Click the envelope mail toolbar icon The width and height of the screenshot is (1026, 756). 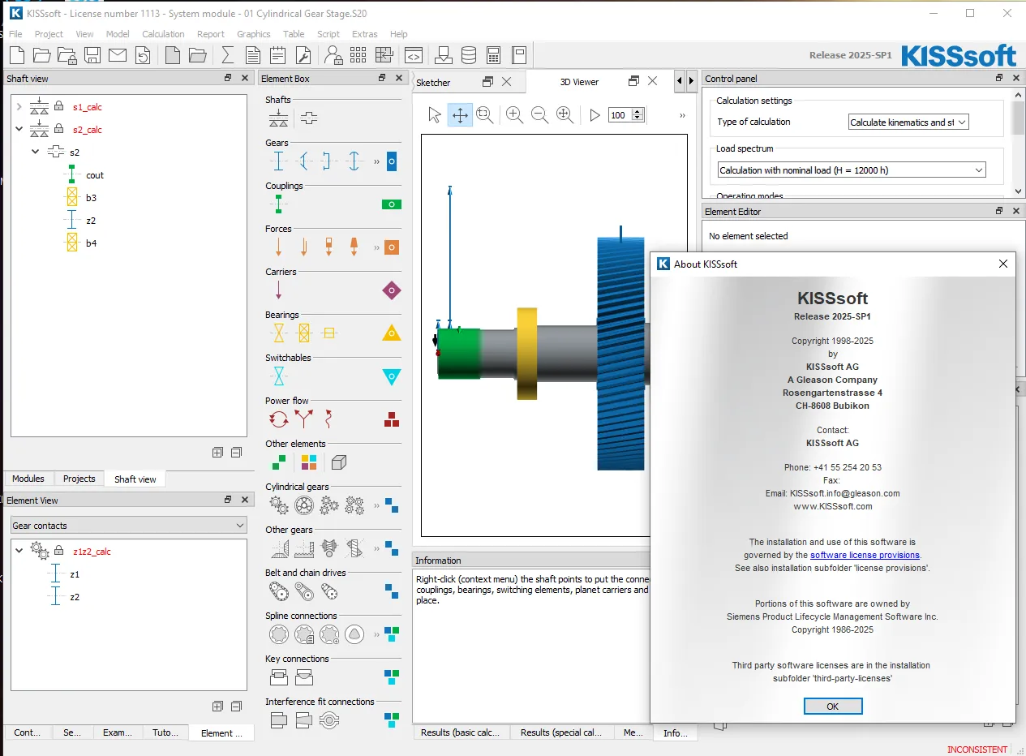tap(118, 55)
